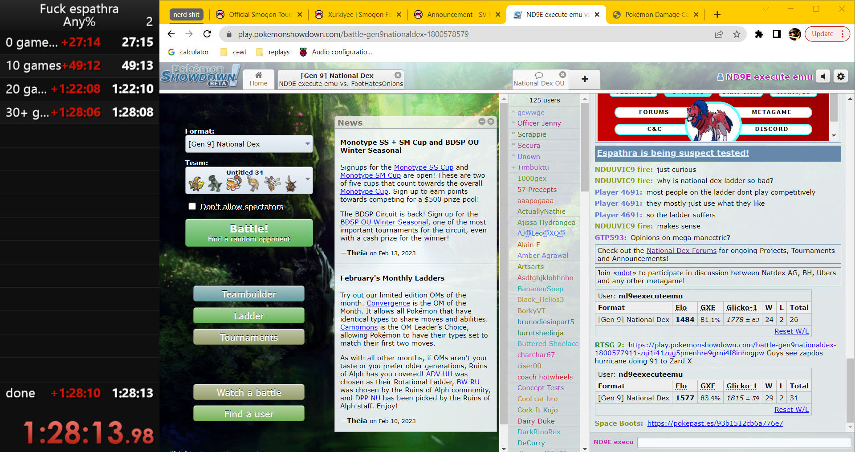
Task: Minimize the News panel
Action: tap(482, 122)
